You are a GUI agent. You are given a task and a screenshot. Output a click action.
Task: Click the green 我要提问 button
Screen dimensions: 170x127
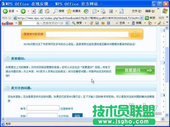[135, 70]
